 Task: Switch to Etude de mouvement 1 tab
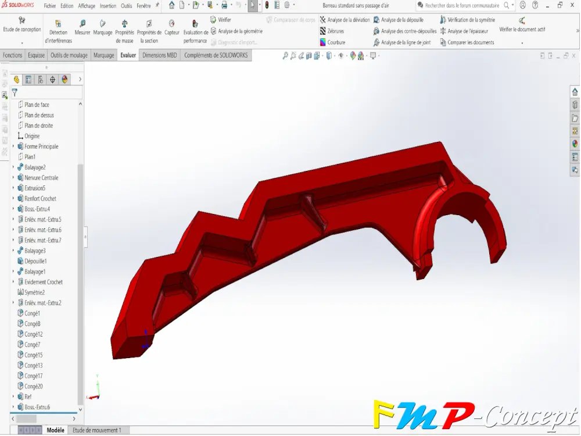(97, 430)
